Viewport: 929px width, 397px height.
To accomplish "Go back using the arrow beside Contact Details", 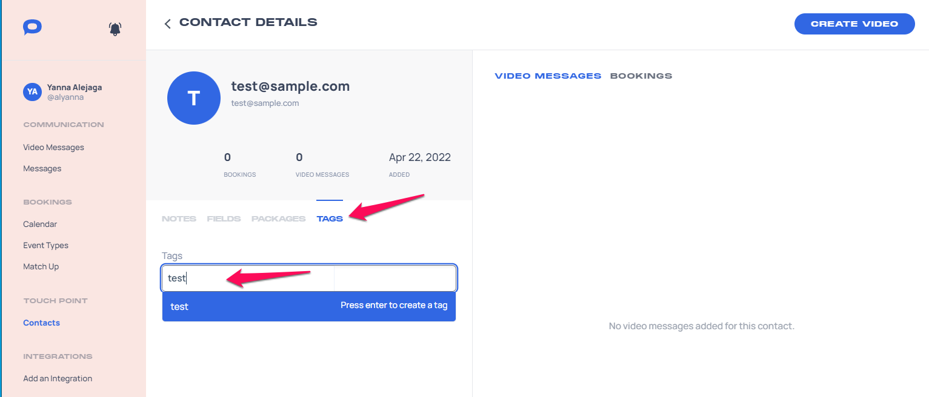I will coord(168,24).
